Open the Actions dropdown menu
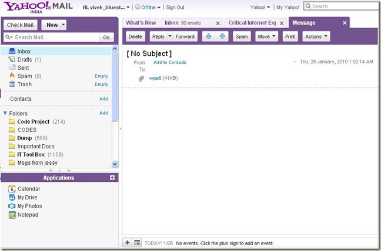This screenshot has height=251, width=381. click(316, 36)
